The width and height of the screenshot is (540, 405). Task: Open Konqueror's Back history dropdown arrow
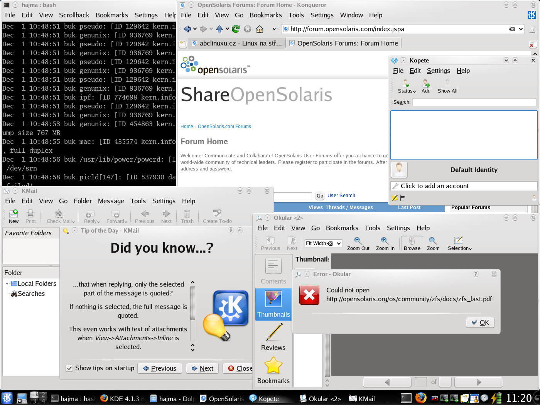coord(195,29)
